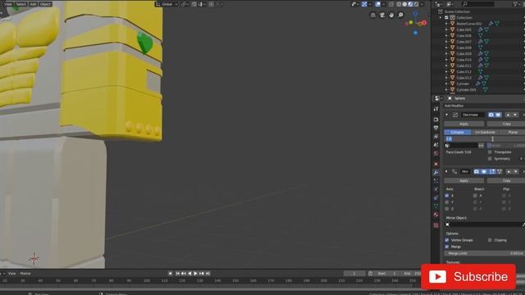Open the outliner filter dropdown
Image resolution: width=525 pixels, height=295 pixels.
(516, 4)
